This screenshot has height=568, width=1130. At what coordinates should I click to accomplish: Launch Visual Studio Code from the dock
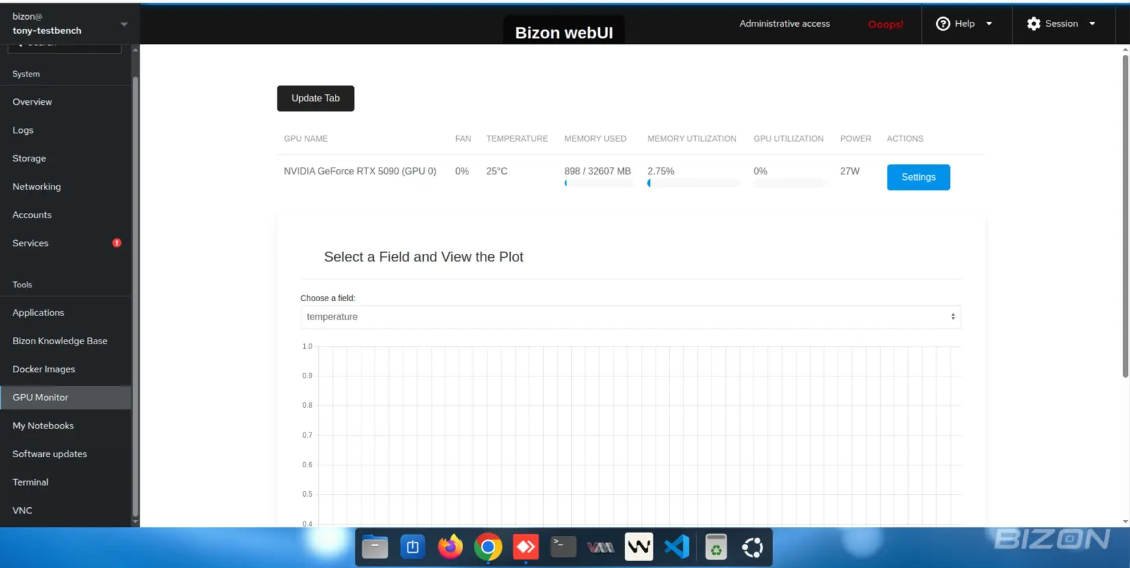(x=677, y=547)
